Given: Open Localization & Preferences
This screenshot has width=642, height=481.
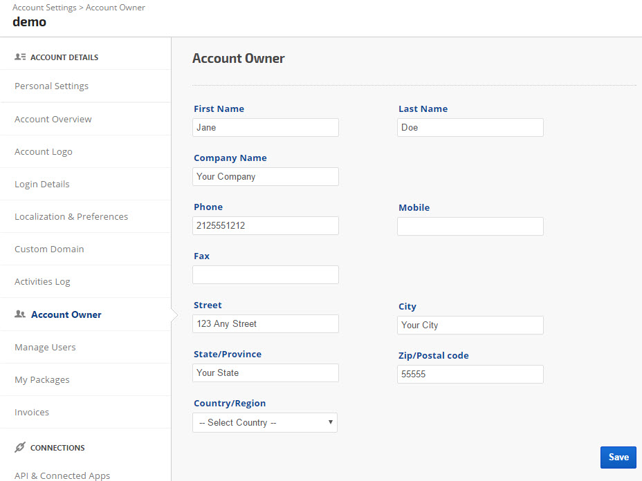Looking at the screenshot, I should pos(71,217).
